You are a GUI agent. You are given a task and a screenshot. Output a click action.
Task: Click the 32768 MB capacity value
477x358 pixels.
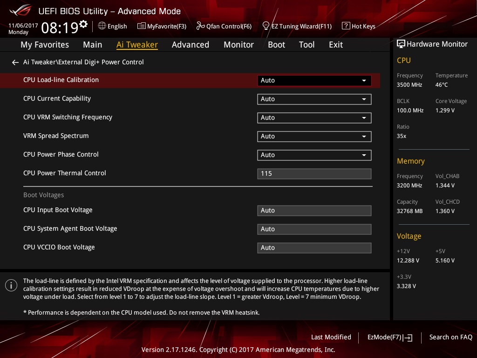[x=410, y=211]
